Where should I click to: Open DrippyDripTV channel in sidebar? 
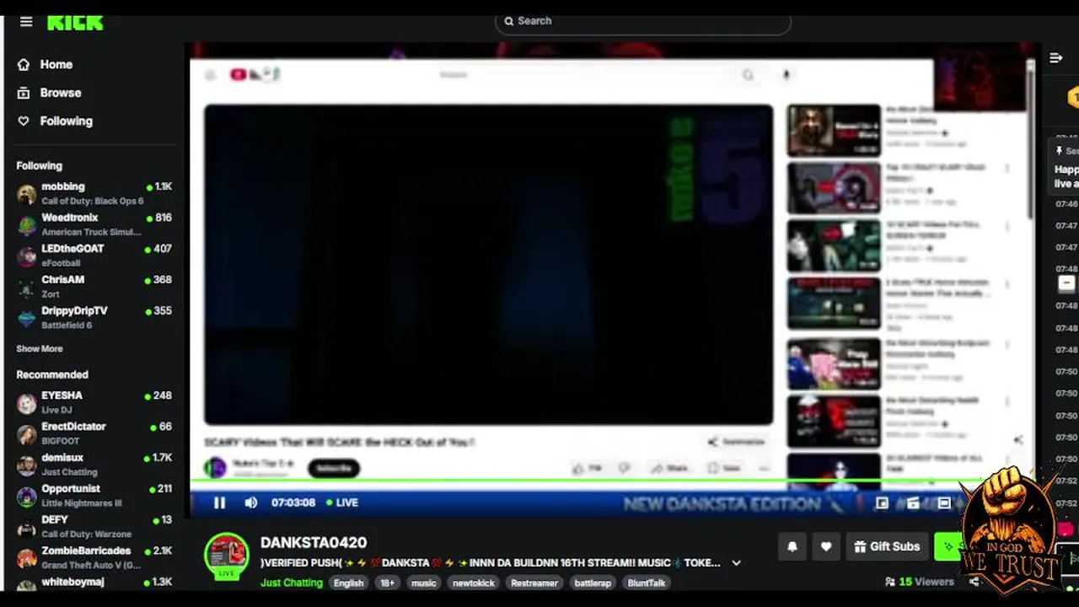pos(94,319)
